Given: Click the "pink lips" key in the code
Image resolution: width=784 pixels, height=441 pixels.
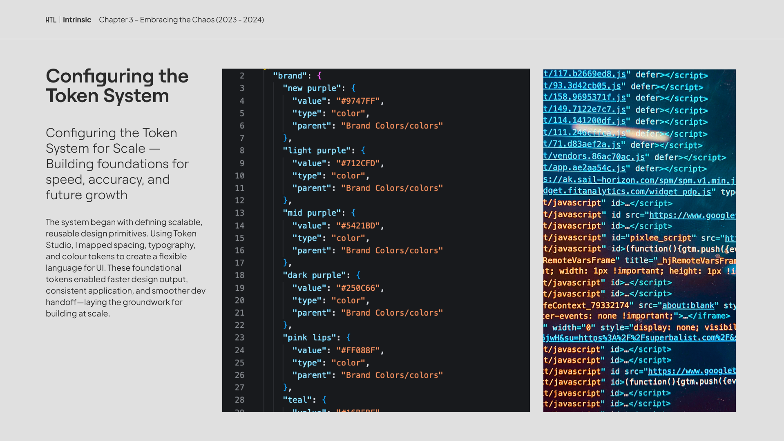Looking at the screenshot, I should (309, 338).
